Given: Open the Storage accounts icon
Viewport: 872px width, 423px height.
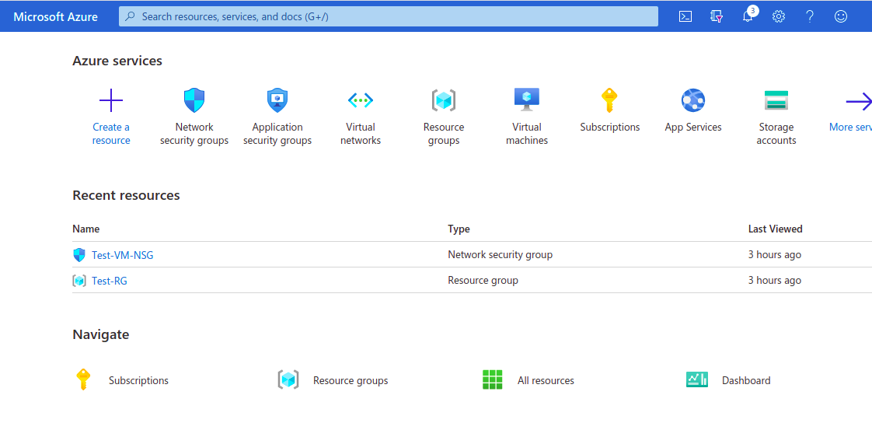Looking at the screenshot, I should (x=776, y=100).
